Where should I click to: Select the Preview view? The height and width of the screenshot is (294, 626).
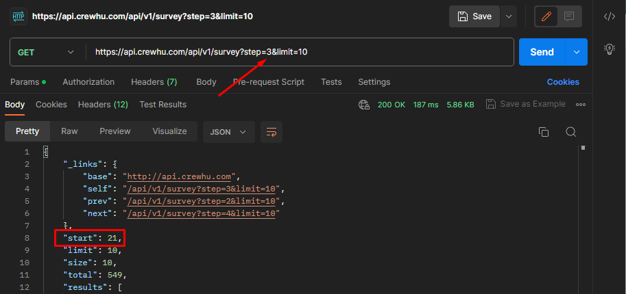coord(115,131)
